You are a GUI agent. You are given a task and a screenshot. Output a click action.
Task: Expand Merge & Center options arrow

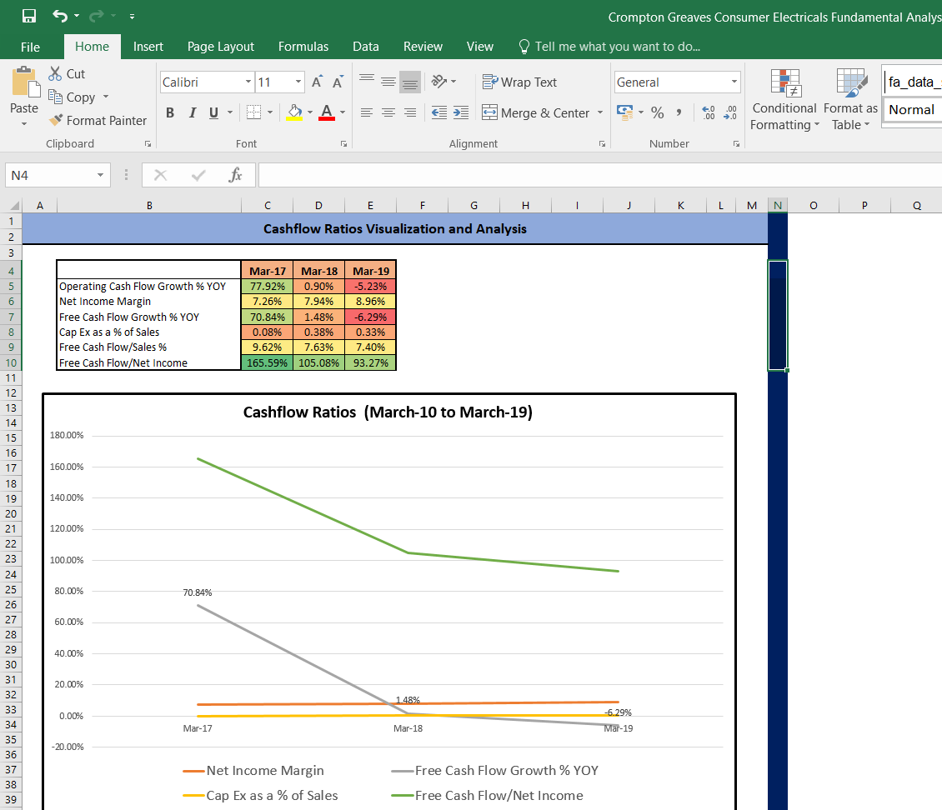tap(600, 112)
